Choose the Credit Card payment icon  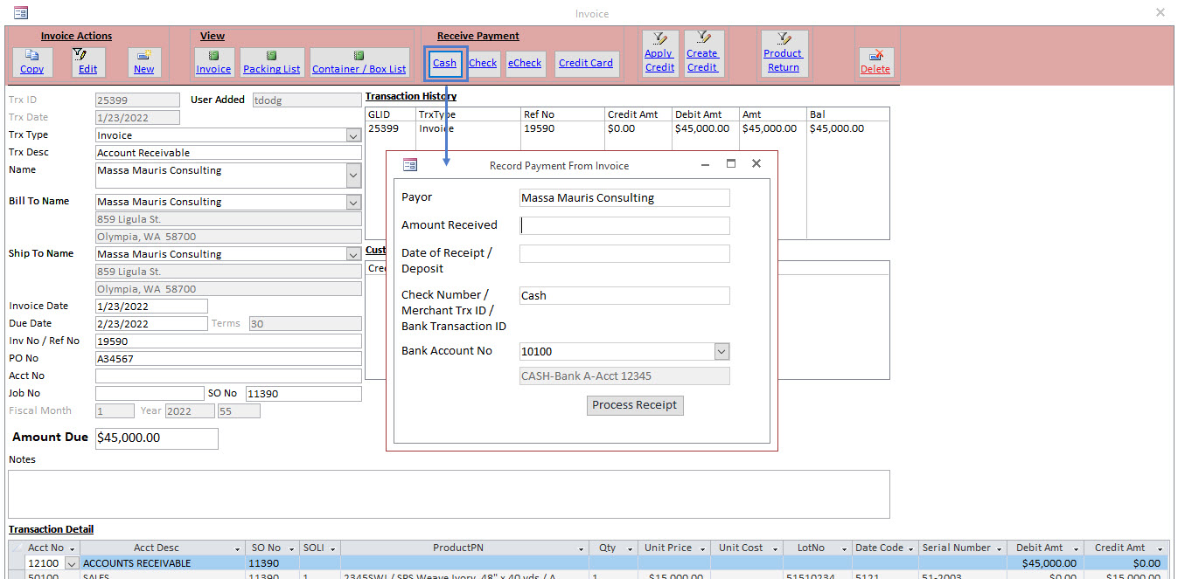(586, 63)
